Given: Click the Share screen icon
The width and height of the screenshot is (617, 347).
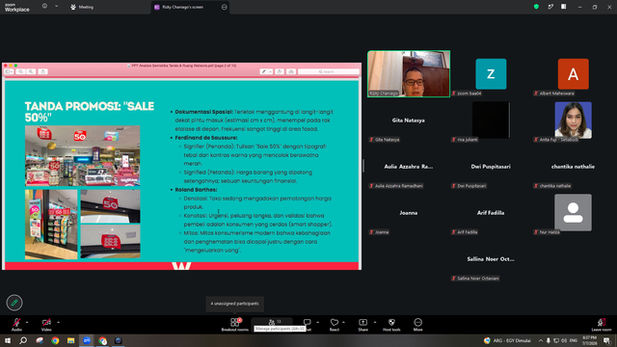Looking at the screenshot, I should [x=362, y=324].
